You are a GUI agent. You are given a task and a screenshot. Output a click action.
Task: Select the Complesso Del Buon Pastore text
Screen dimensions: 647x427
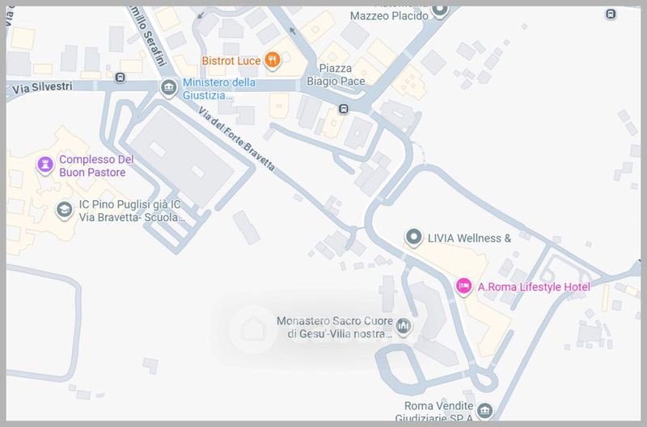pyautogui.click(x=96, y=165)
